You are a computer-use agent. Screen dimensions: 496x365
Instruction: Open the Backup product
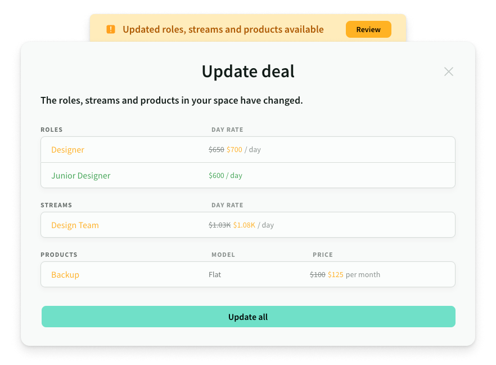tap(65, 275)
